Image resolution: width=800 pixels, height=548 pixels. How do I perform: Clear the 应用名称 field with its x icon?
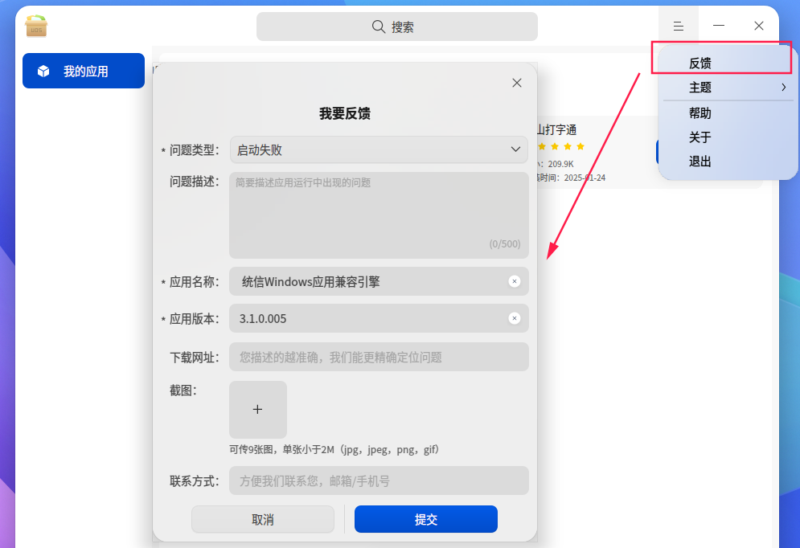point(515,281)
